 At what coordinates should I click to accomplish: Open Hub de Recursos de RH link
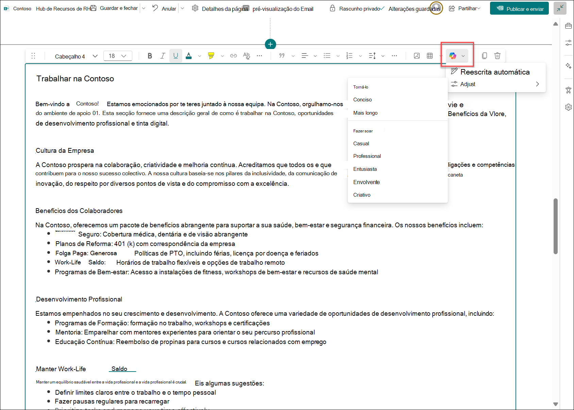[63, 9]
